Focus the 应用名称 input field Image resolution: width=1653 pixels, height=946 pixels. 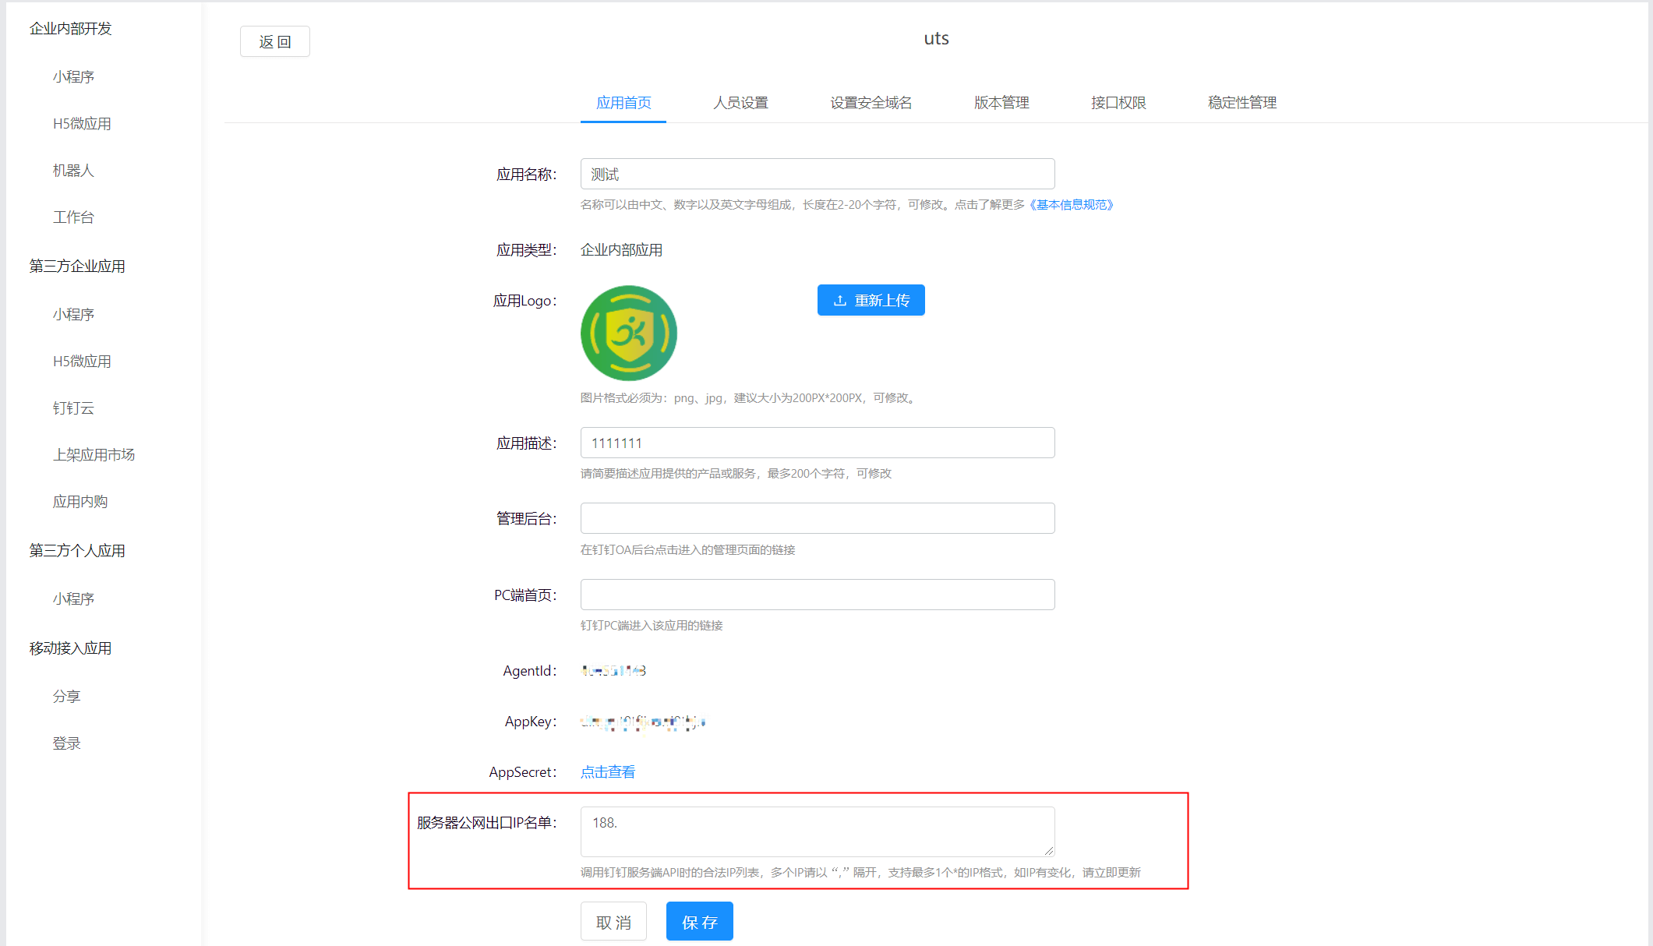pyautogui.click(x=817, y=174)
